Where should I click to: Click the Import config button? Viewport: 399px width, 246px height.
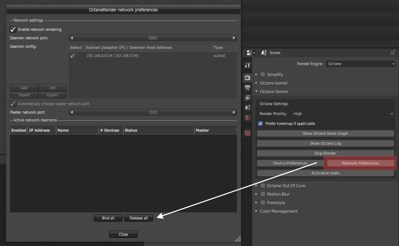click(24, 95)
